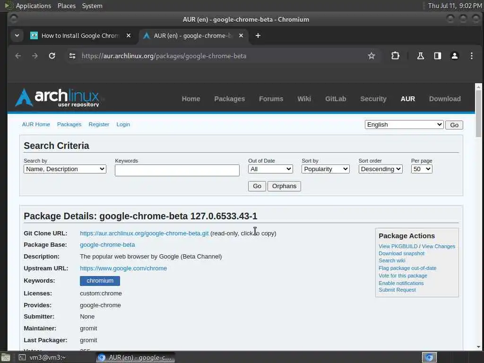
Task: Click Download snapshot link
Action: [x=401, y=253]
